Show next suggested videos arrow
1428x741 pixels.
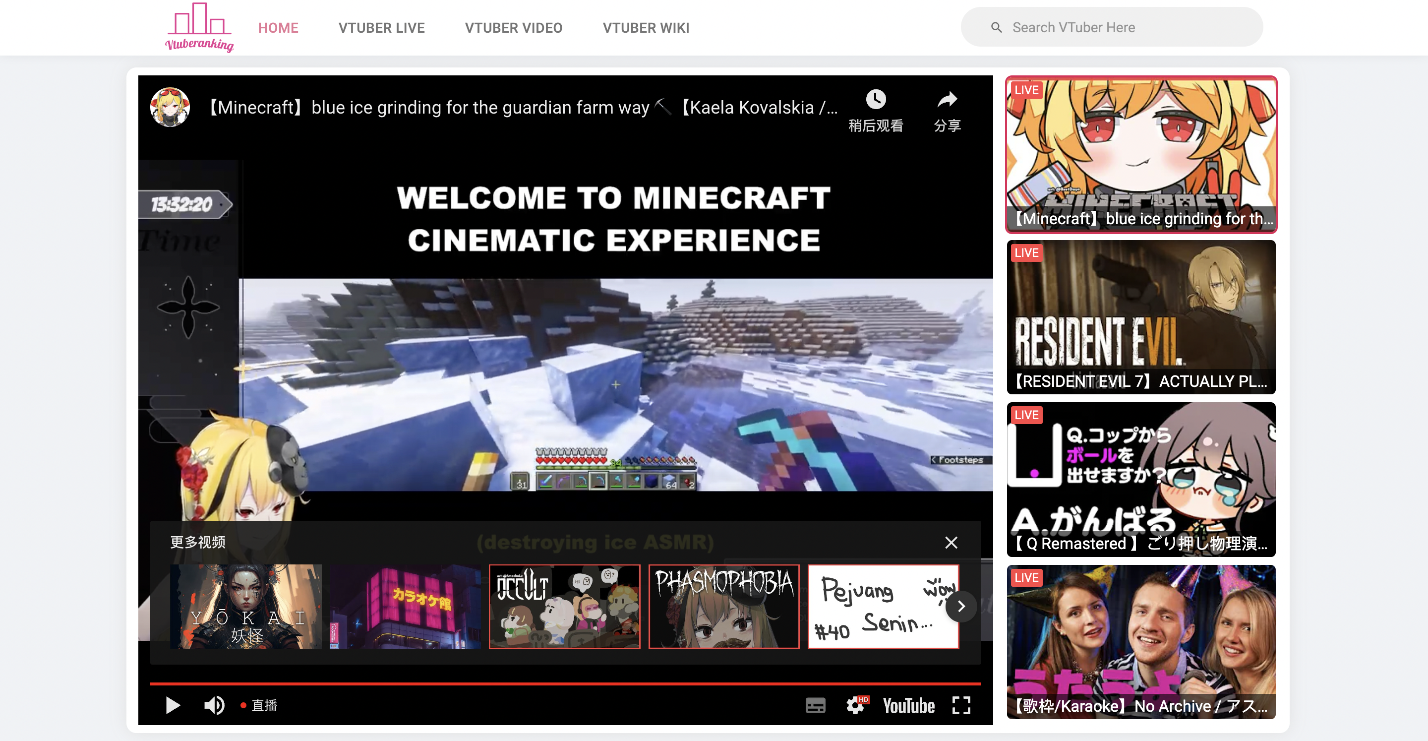pyautogui.click(x=961, y=607)
